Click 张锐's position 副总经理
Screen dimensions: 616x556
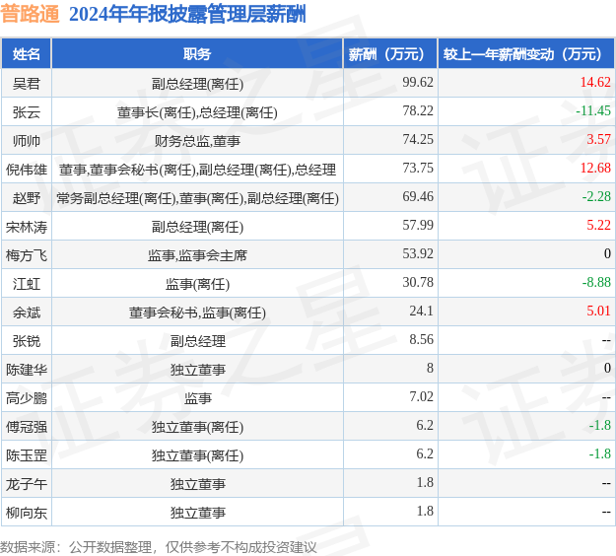pyautogui.click(x=197, y=341)
